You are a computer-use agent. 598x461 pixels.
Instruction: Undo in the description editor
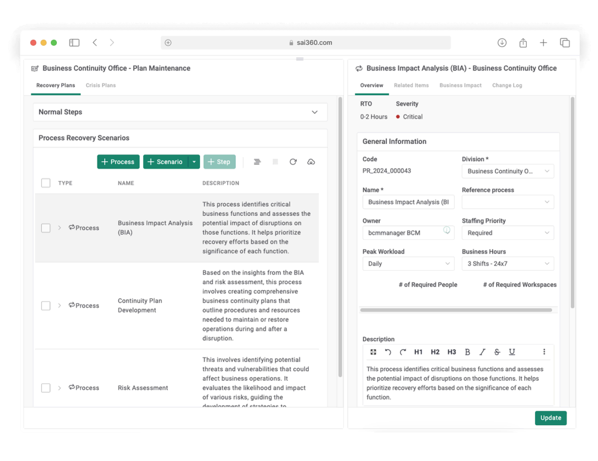(388, 352)
